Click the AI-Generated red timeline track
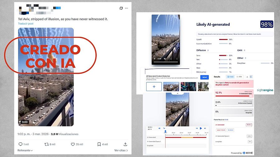Image resolution: width=280 pixels, height=157 pixels. [186, 137]
